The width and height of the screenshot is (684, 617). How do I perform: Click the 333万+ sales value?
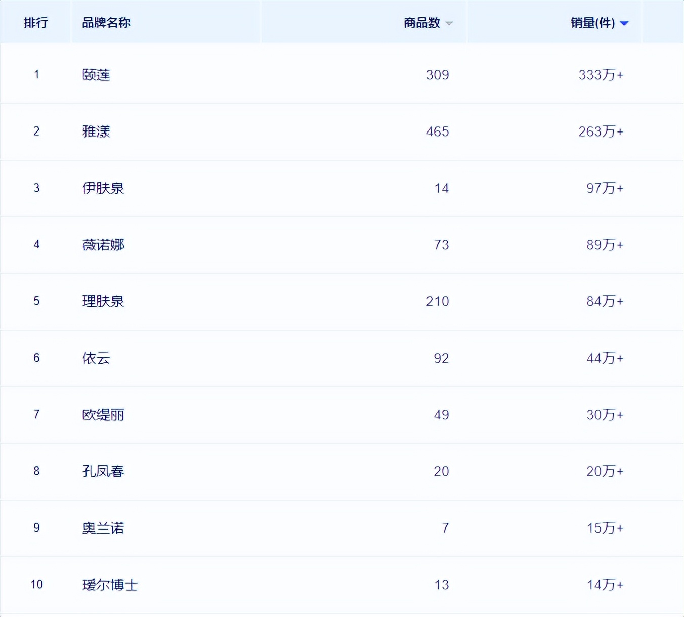click(x=601, y=74)
